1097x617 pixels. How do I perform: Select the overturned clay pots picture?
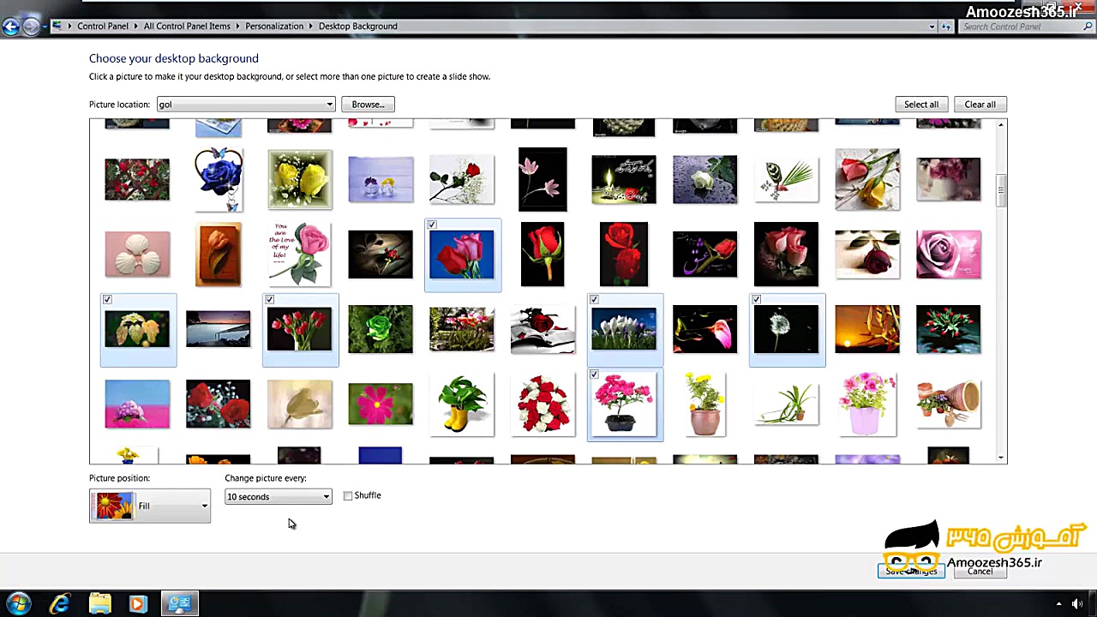(x=948, y=404)
